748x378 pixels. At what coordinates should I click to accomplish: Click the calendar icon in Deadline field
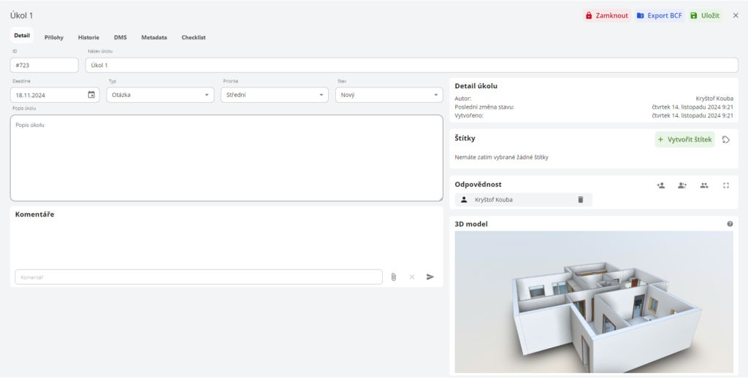pyautogui.click(x=91, y=95)
